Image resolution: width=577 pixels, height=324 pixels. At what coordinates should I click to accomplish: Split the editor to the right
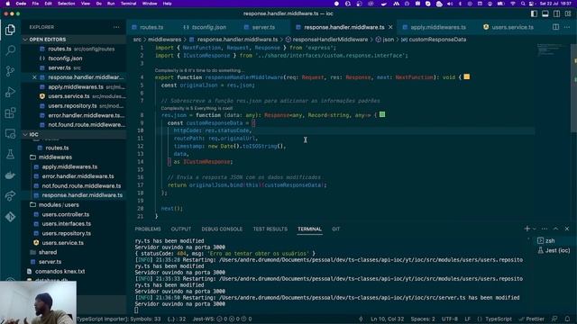pos(555,27)
